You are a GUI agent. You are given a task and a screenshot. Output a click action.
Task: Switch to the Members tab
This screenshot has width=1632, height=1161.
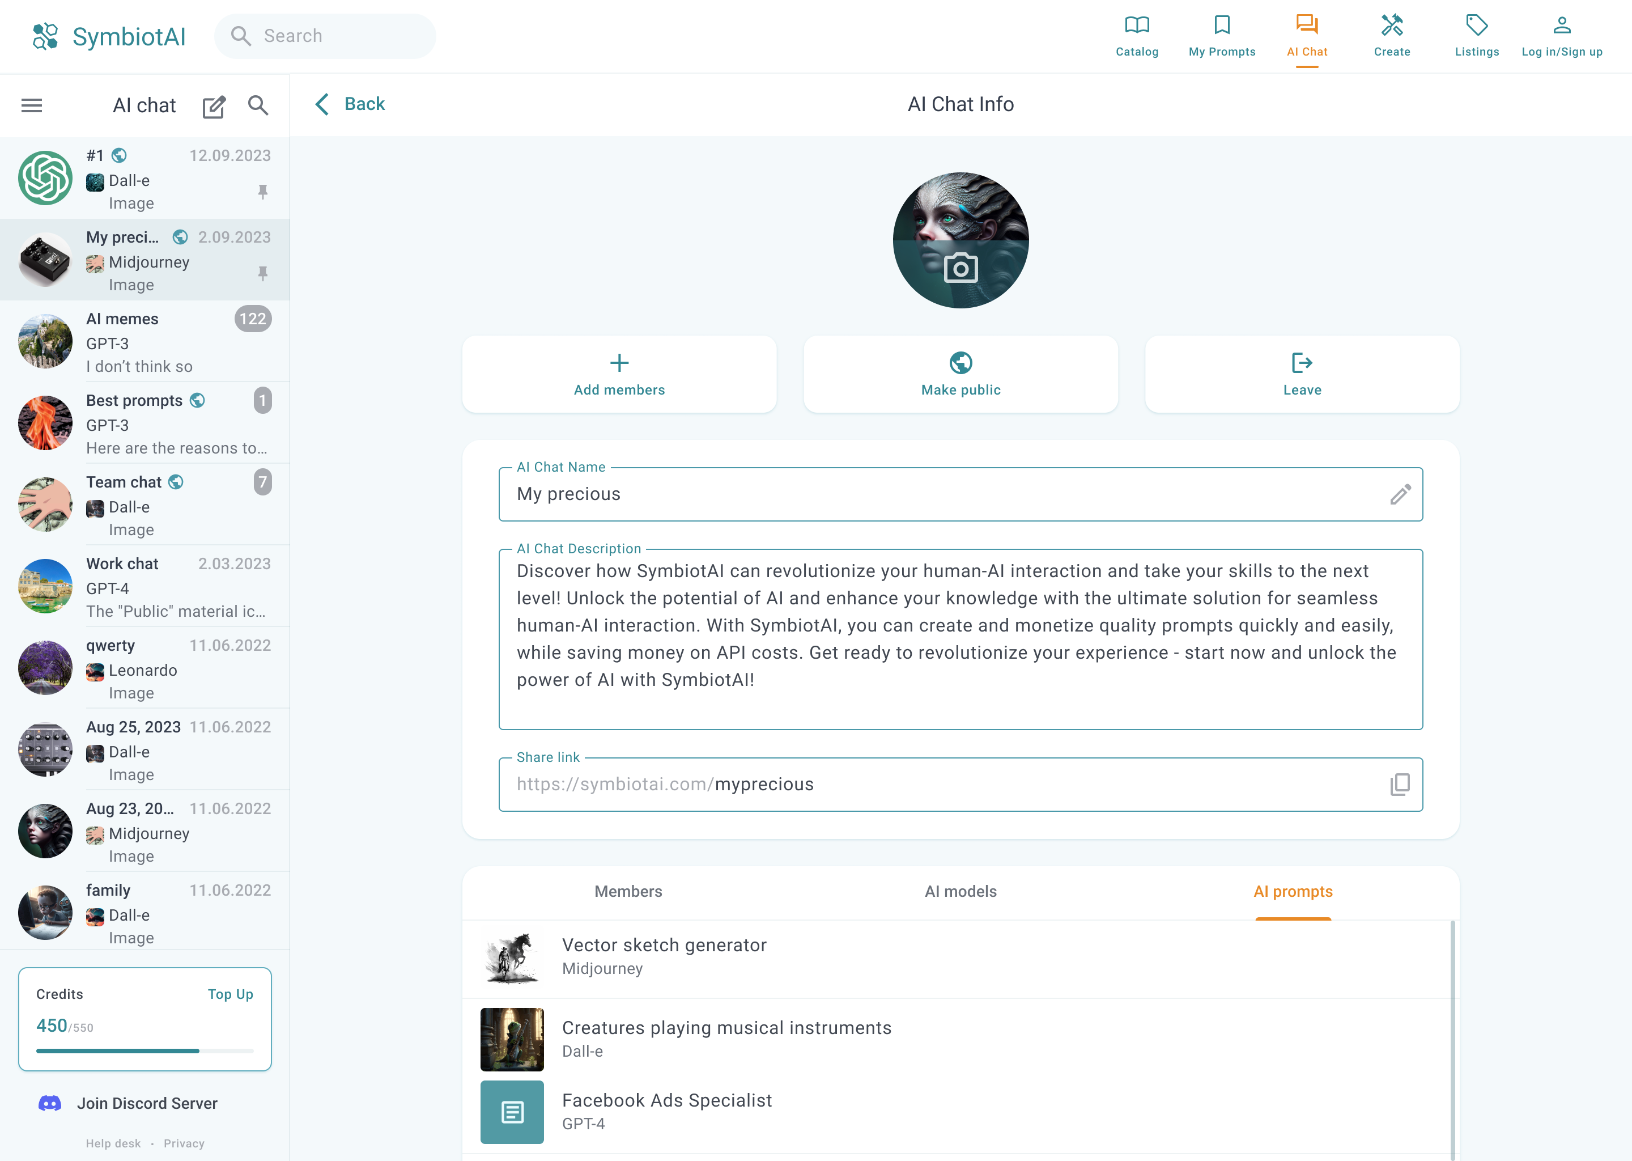coord(628,892)
